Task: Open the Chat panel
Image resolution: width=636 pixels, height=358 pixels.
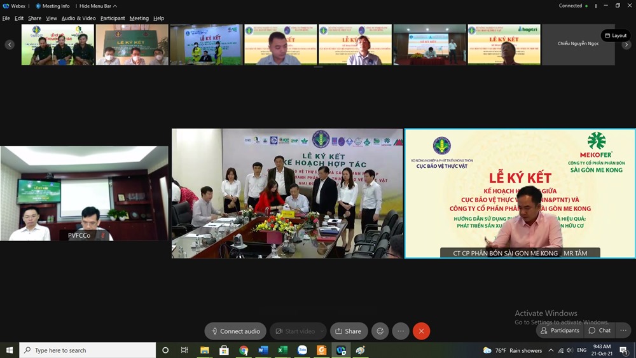Action: click(x=600, y=331)
